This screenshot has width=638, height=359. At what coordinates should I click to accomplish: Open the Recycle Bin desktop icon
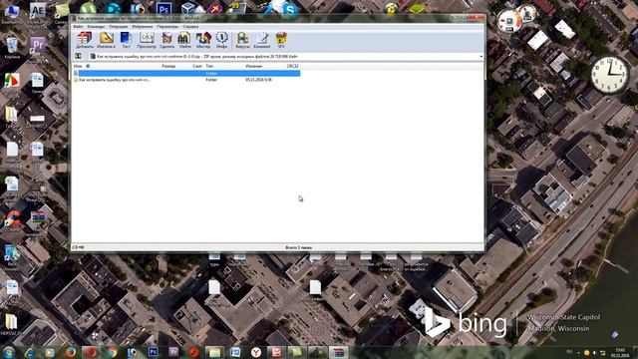point(12,47)
